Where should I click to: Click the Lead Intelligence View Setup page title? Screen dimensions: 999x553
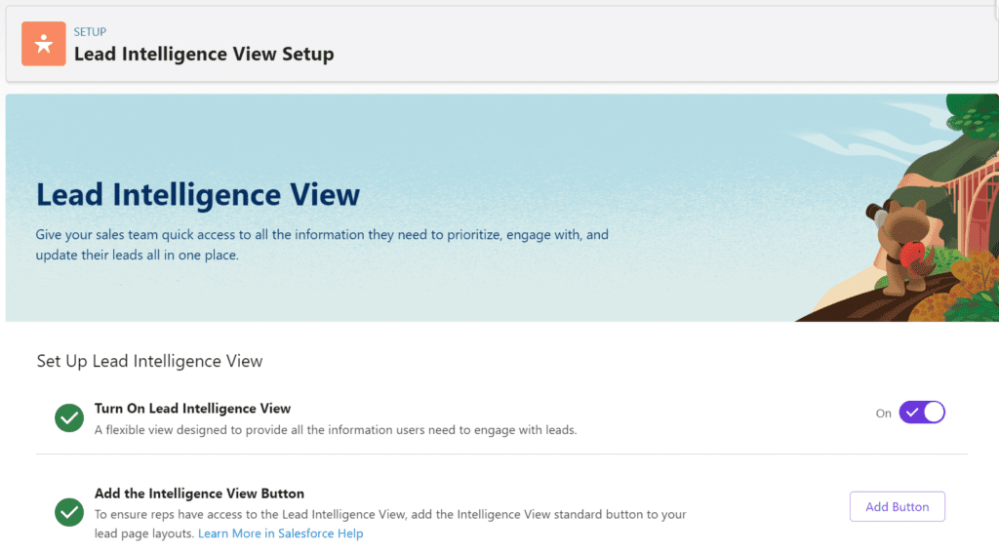click(x=204, y=54)
